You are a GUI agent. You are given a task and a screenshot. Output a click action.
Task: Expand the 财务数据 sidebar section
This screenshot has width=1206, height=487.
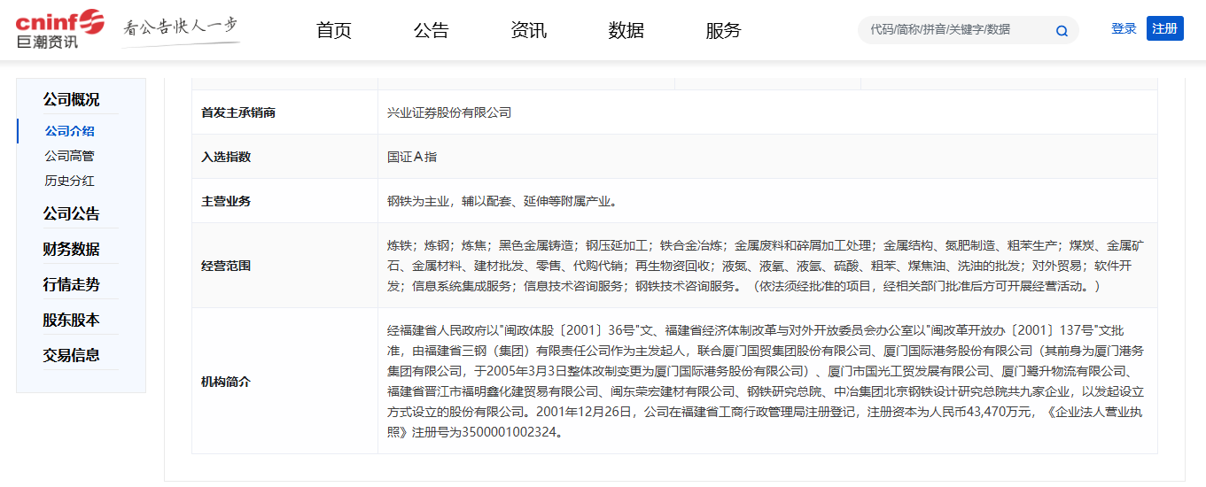(72, 249)
